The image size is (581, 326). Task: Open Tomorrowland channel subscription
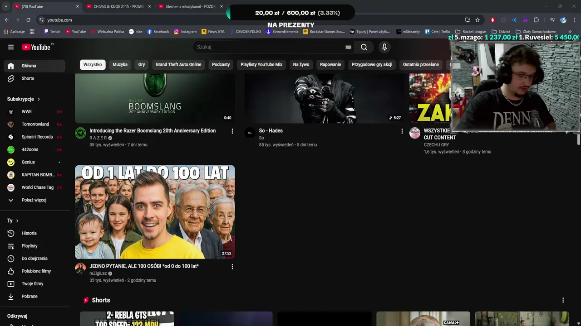click(x=34, y=125)
